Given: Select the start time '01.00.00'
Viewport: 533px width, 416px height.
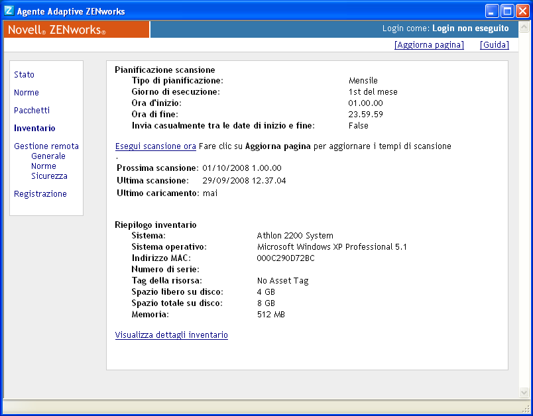Looking at the screenshot, I should pyautogui.click(x=365, y=103).
